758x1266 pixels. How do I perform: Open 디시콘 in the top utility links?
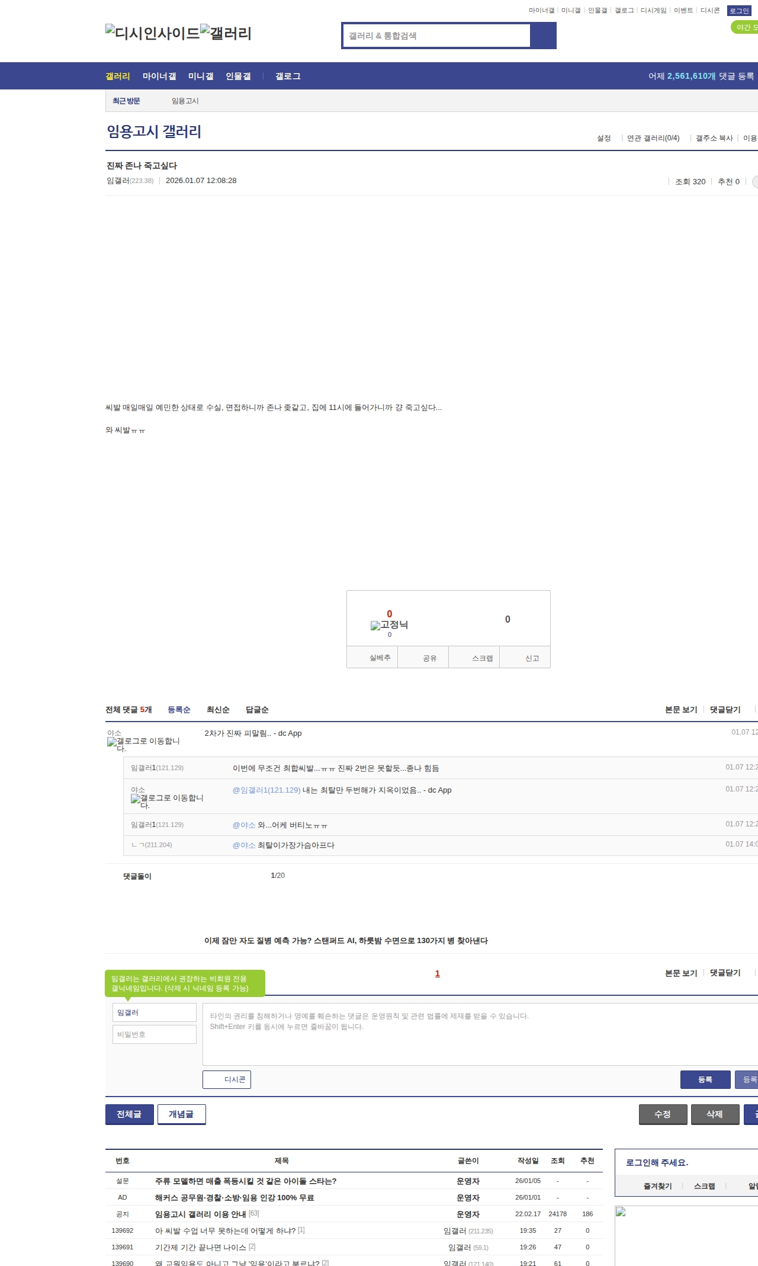tap(710, 10)
